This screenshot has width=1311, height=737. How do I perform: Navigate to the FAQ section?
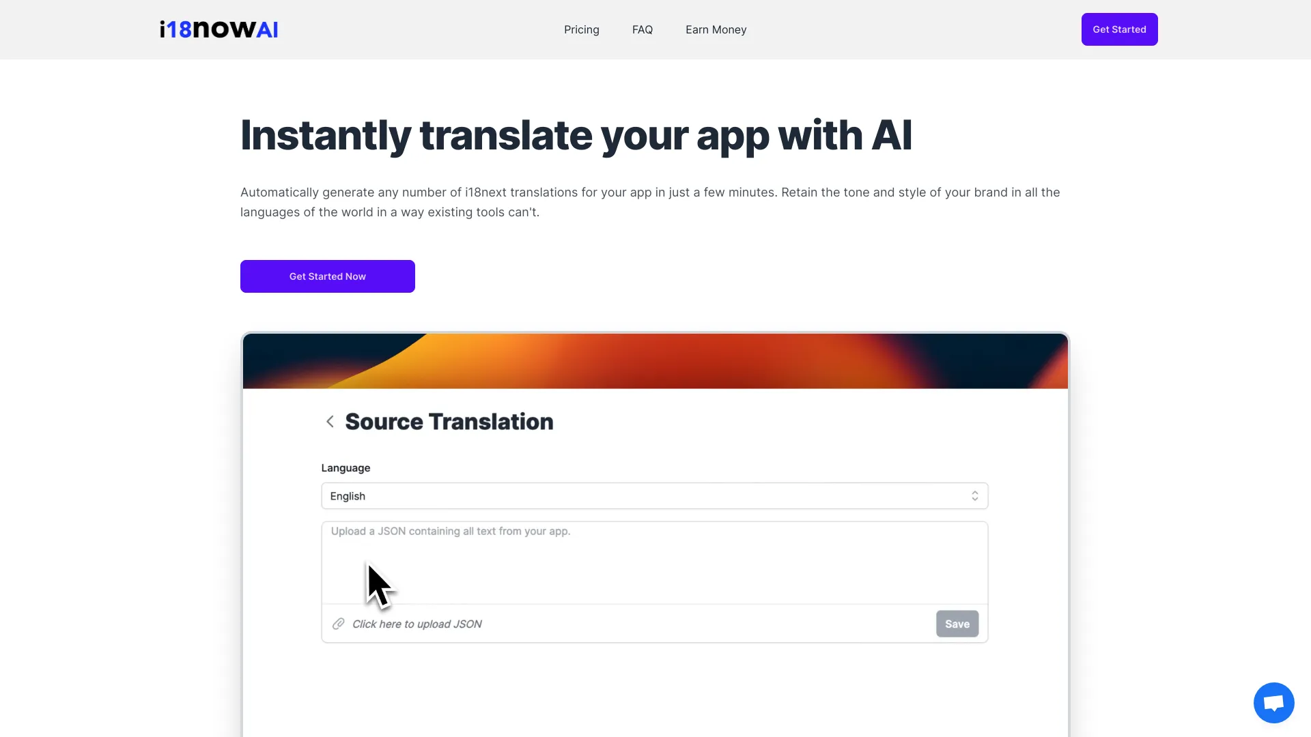(x=642, y=29)
